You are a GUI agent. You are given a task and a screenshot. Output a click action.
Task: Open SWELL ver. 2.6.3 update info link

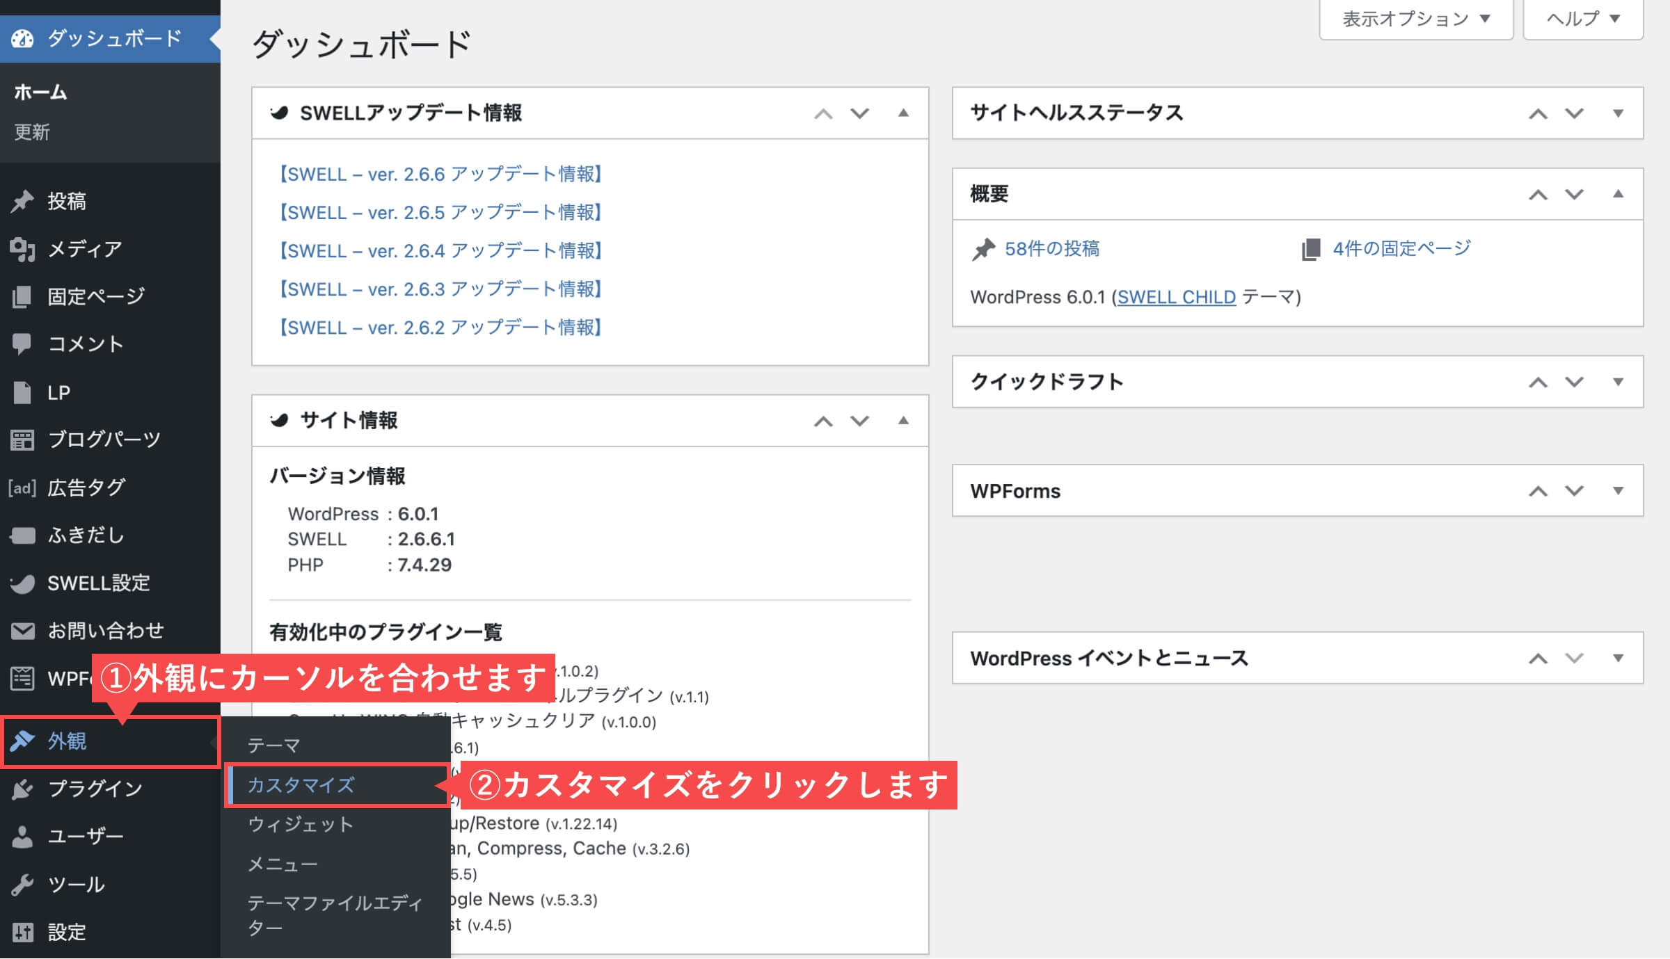tap(440, 289)
